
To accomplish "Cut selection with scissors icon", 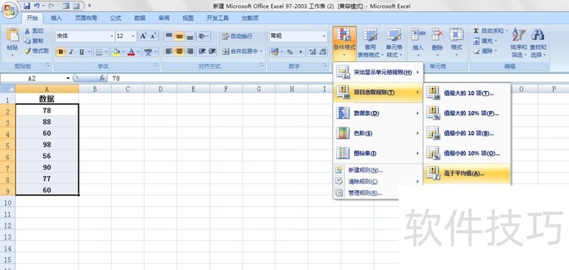I will (33, 31).
